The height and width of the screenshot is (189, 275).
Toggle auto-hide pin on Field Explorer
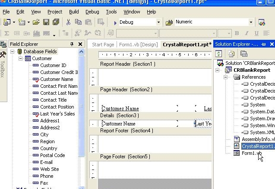(72, 44)
